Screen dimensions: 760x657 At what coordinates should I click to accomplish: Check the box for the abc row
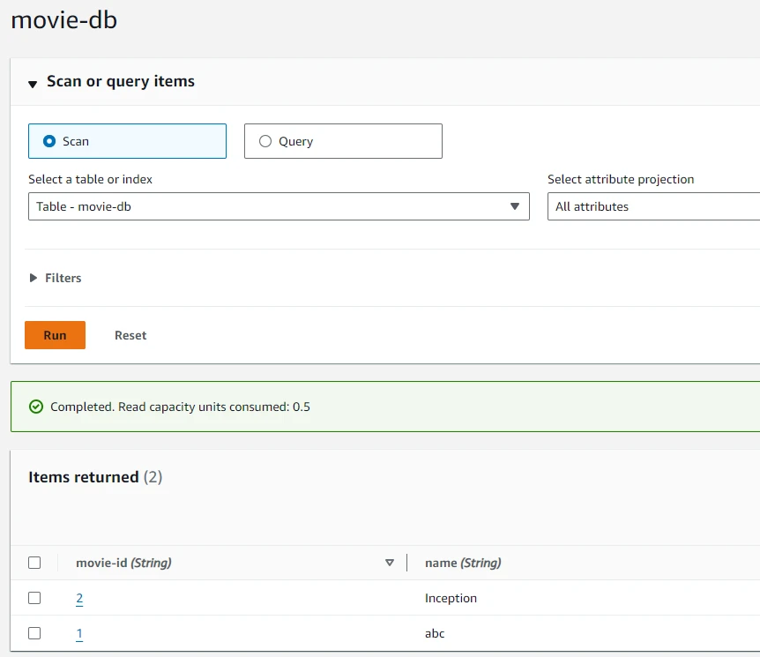coord(34,633)
